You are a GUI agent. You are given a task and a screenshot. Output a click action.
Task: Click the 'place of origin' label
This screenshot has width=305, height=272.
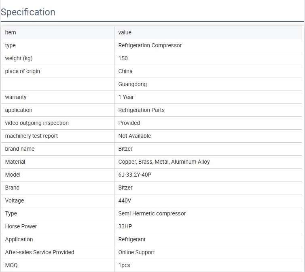tap(23, 71)
